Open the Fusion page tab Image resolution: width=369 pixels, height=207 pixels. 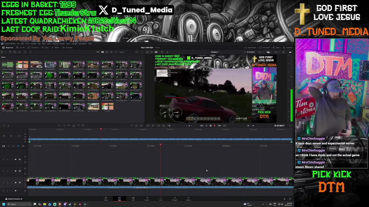coord(147,199)
